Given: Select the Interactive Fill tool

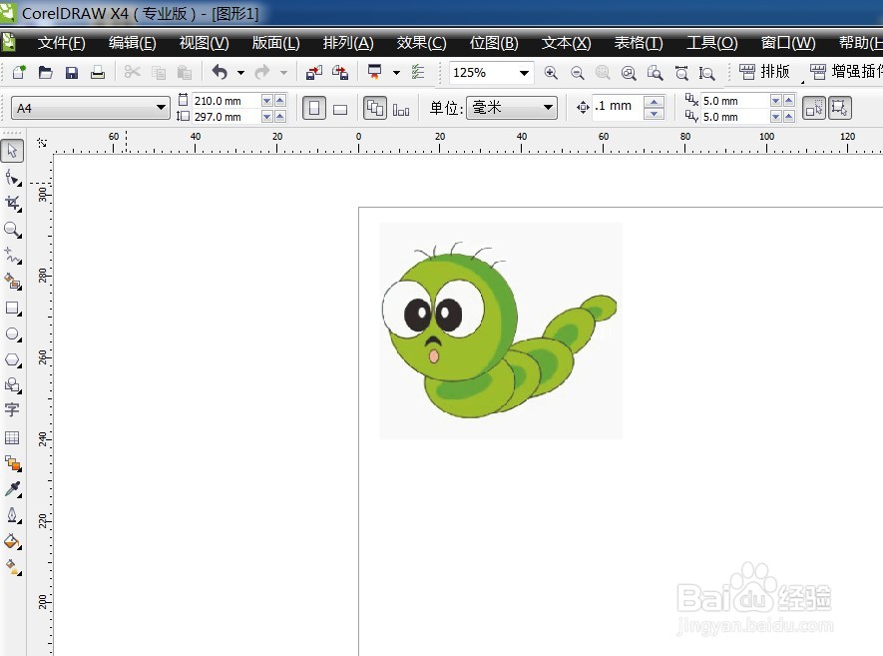Looking at the screenshot, I should [x=13, y=567].
